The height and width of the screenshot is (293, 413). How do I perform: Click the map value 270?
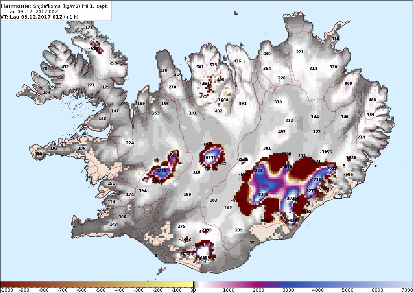[x=172, y=87]
